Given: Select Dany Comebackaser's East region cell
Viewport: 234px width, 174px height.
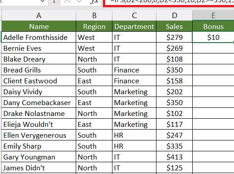Looking at the screenshot, I should pyautogui.click(x=94, y=102).
